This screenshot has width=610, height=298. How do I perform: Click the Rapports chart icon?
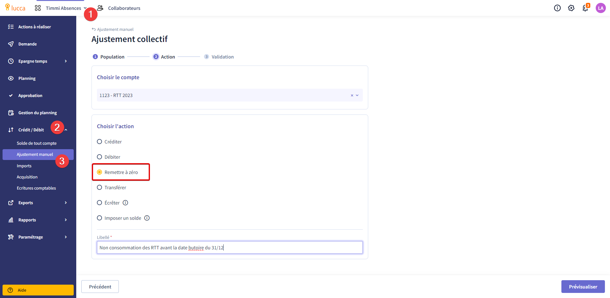(x=11, y=220)
